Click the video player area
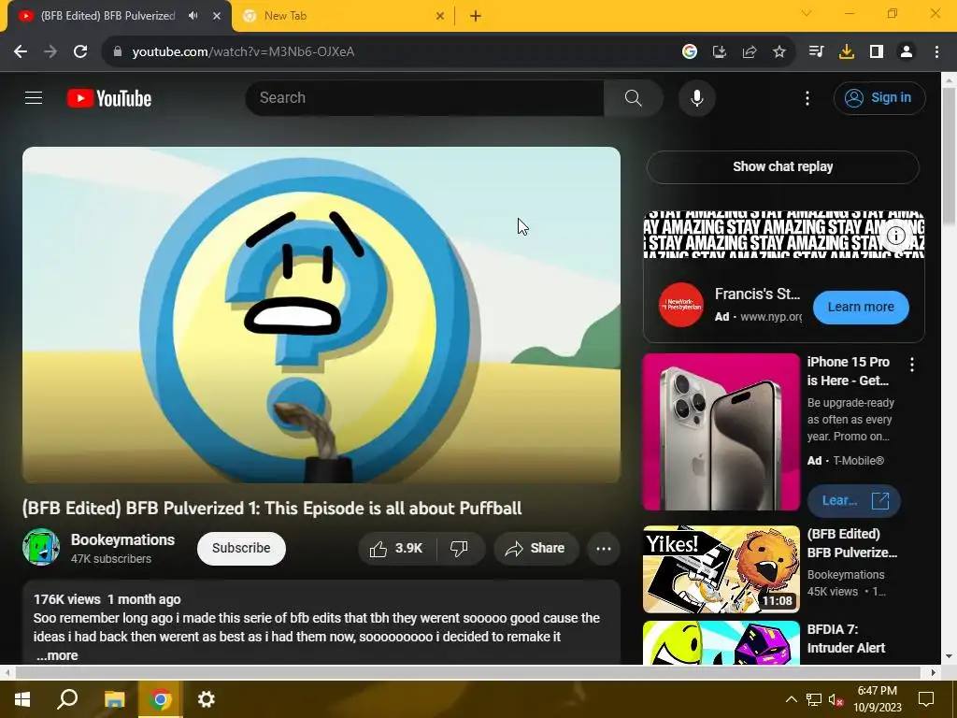The width and height of the screenshot is (957, 718). [321, 314]
